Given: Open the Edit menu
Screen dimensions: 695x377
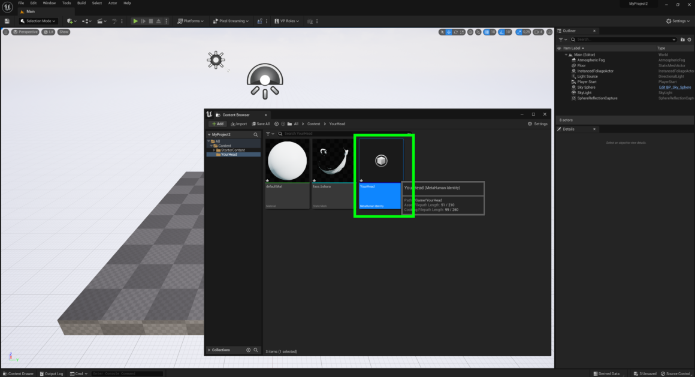Looking at the screenshot, I should point(33,3).
